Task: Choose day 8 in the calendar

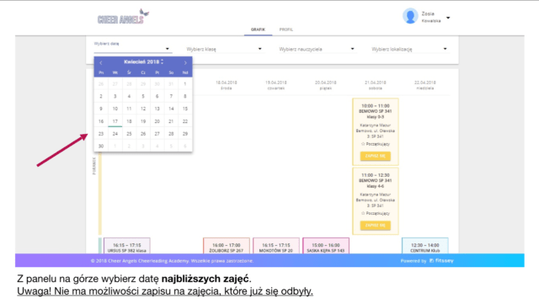Action: pyautogui.click(x=185, y=96)
